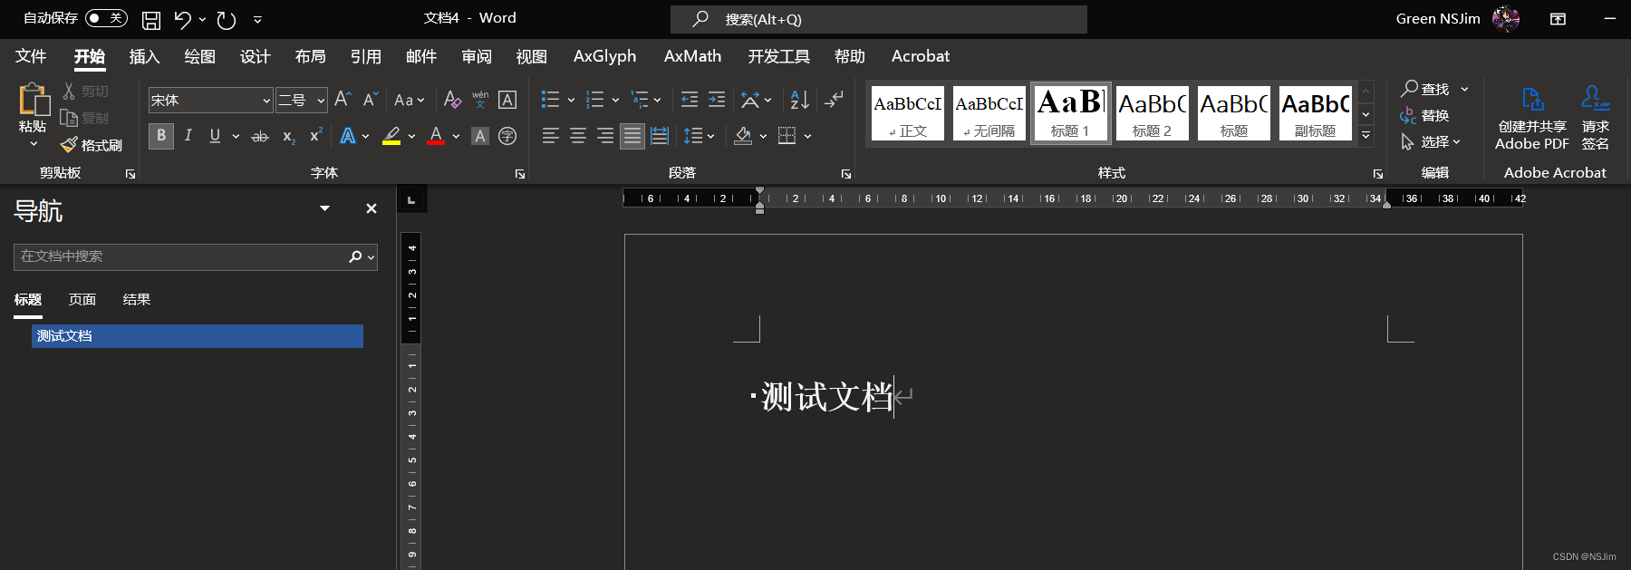Click the Decrease Indent icon
Image resolution: width=1631 pixels, height=570 pixels.
690,100
